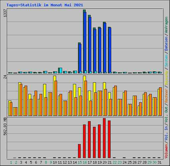Screen dimensions: 170x166
Task: Select the orange hosts bar for day 22
Action: tap(116, 101)
